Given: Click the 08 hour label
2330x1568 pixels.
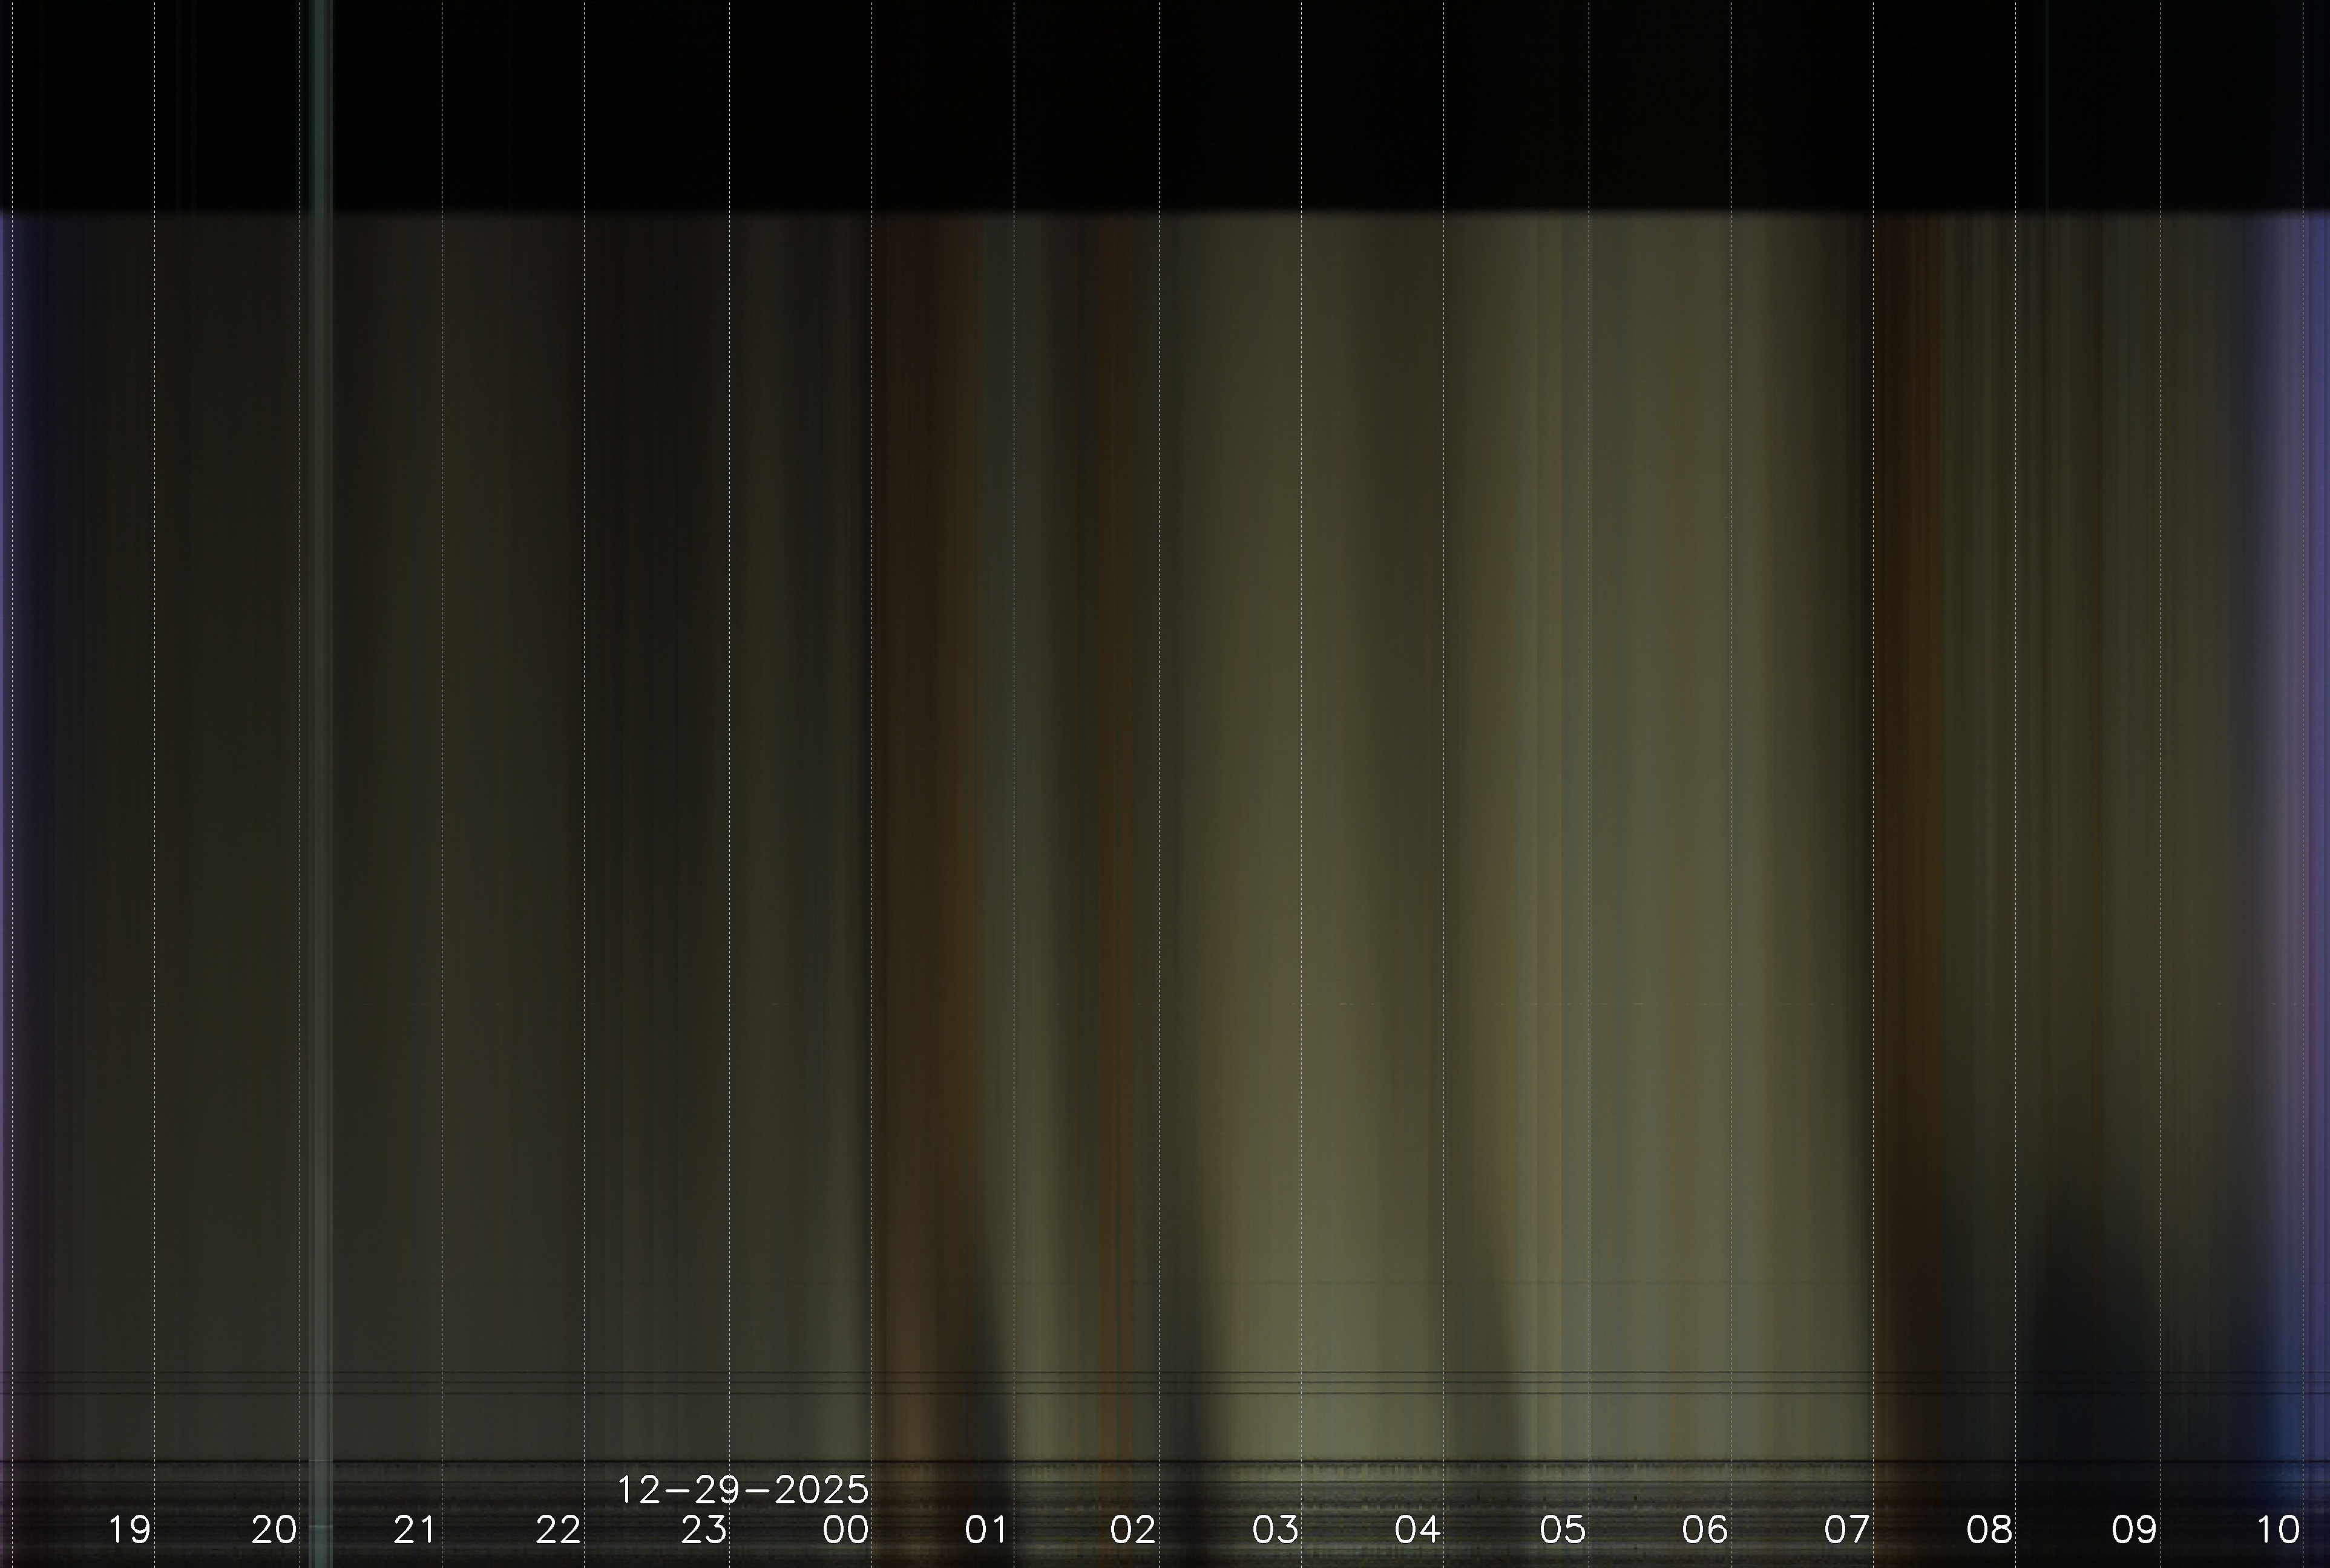Looking at the screenshot, I should click(x=1989, y=1529).
